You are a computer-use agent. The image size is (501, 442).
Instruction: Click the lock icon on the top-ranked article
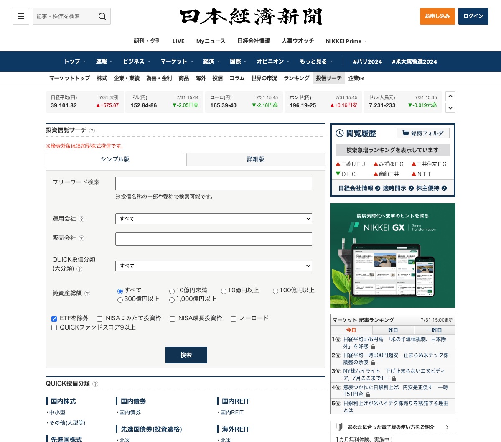click(373, 346)
